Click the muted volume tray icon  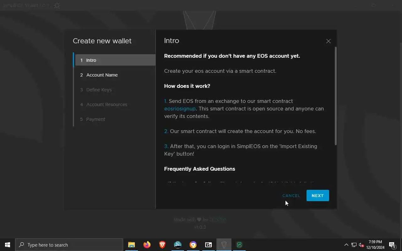coord(361,245)
